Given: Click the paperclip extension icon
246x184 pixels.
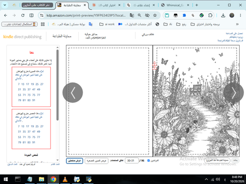Looking at the screenshot, I should coord(193,15).
